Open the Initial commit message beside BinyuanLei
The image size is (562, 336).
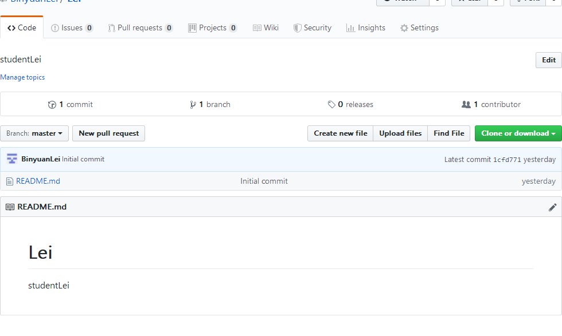click(83, 159)
